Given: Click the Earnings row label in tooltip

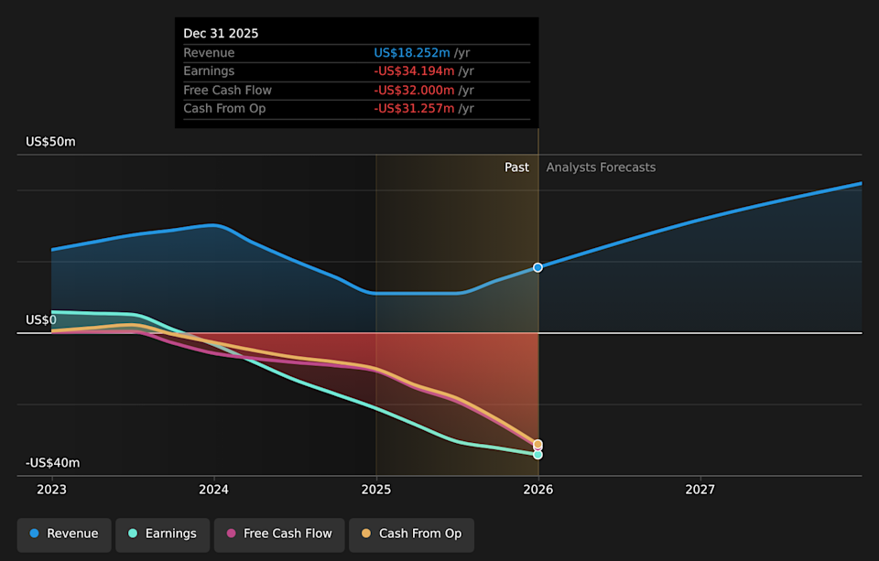Looking at the screenshot, I should click(209, 71).
